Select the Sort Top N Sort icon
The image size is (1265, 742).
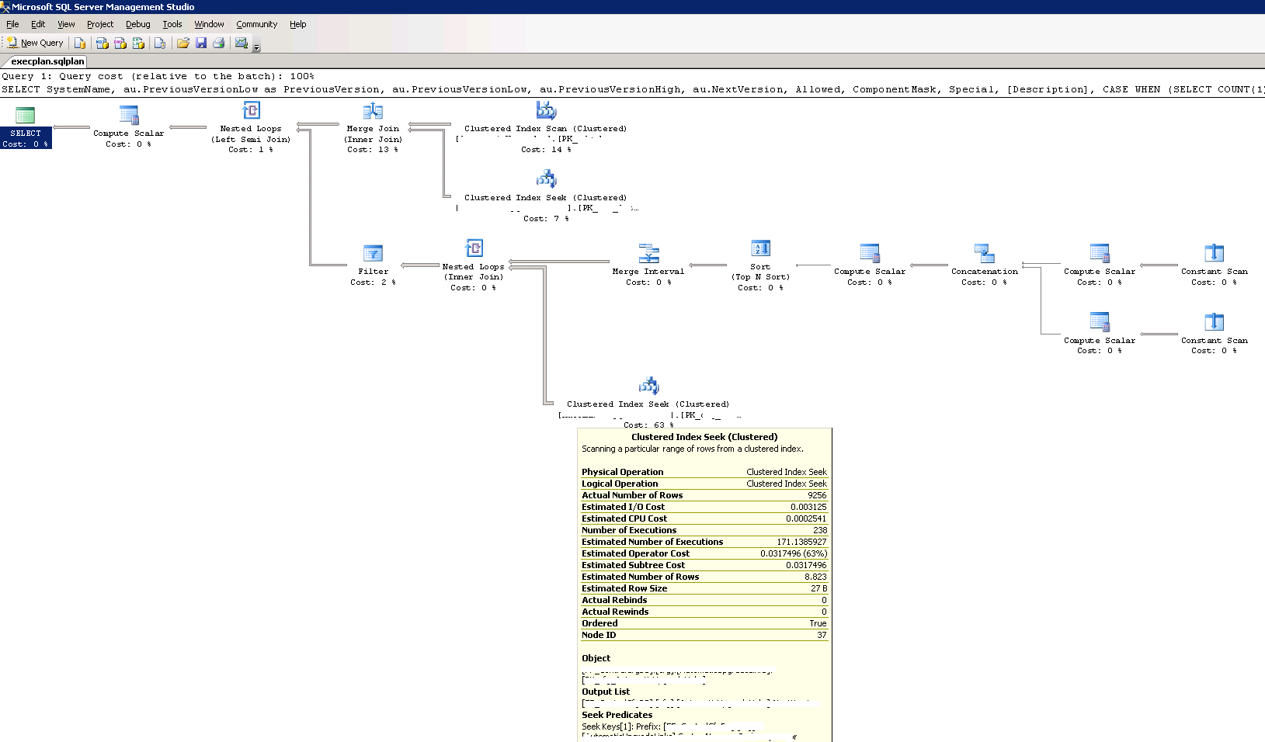pyautogui.click(x=760, y=248)
